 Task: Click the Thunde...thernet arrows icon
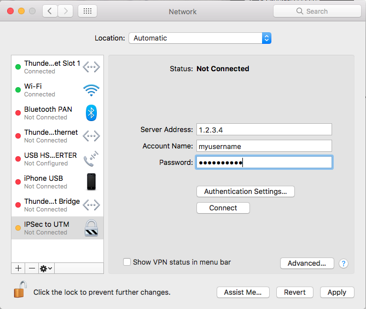(91, 136)
